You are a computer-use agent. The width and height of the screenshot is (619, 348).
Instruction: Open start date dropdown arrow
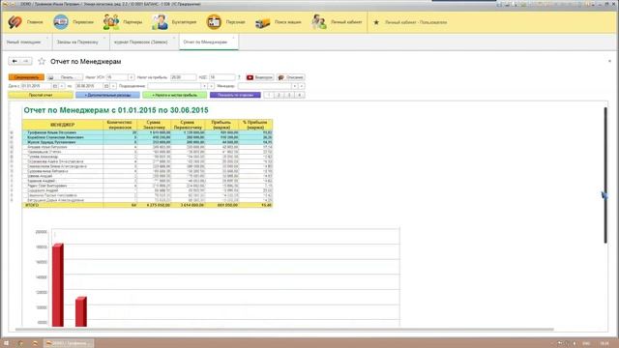click(62, 86)
